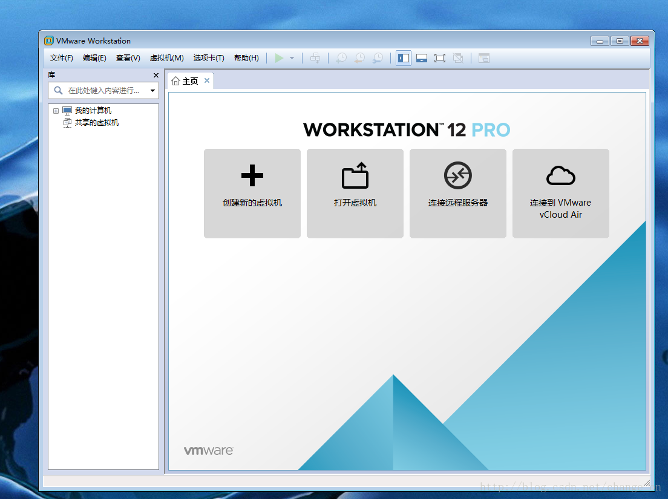This screenshot has width=668, height=499.
Task: Open the 编辑(E) menu
Action: [94, 58]
